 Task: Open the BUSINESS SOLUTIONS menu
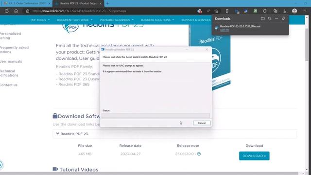(157, 20)
